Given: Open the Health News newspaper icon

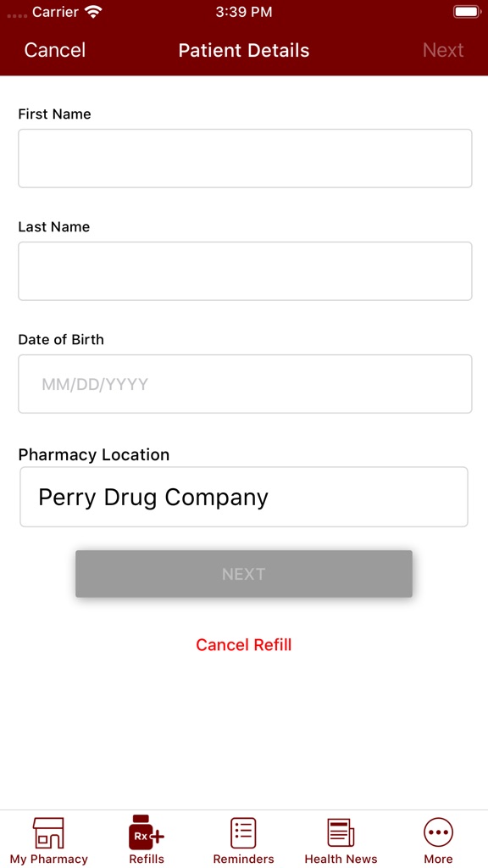Looking at the screenshot, I should [341, 835].
